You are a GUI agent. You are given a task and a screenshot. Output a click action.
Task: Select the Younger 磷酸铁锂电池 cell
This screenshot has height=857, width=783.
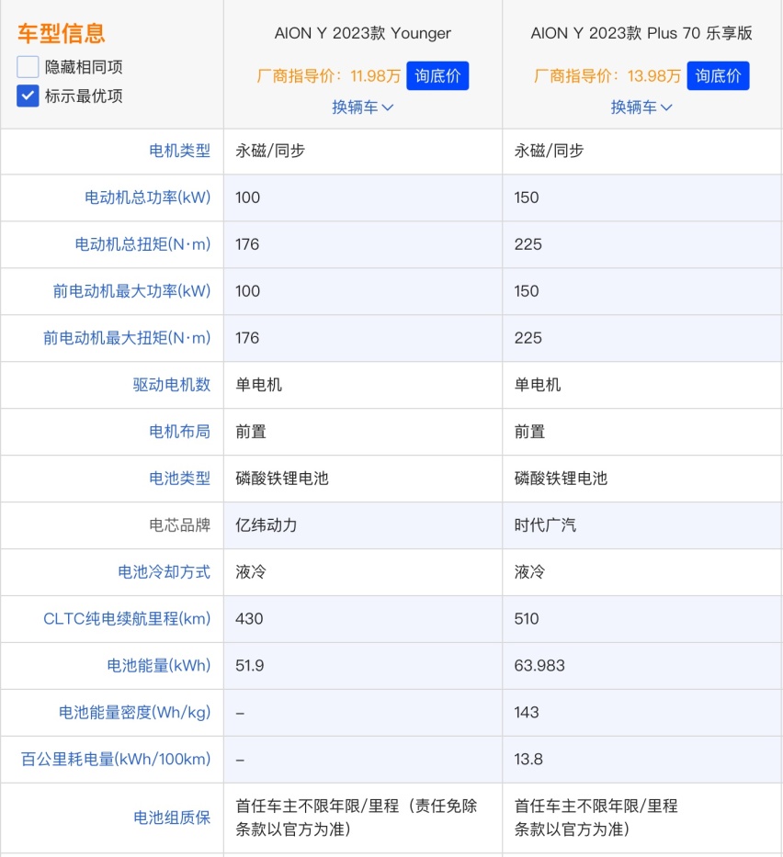tap(282, 479)
